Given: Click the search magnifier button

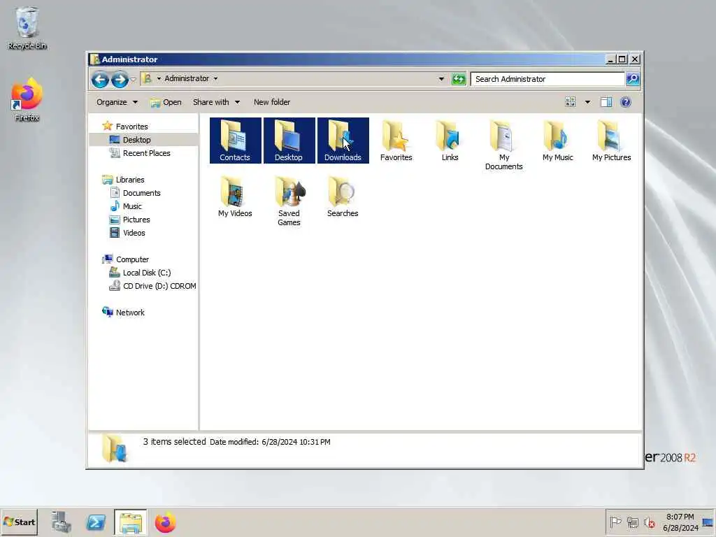Looking at the screenshot, I should pyautogui.click(x=632, y=79).
